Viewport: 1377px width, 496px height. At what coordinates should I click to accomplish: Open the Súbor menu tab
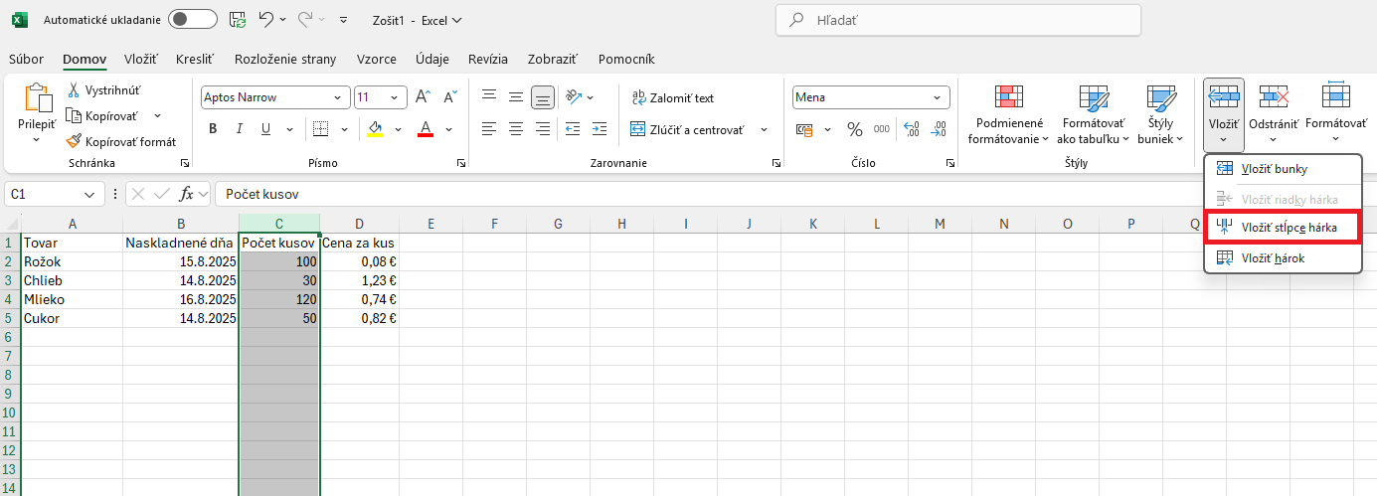26,59
